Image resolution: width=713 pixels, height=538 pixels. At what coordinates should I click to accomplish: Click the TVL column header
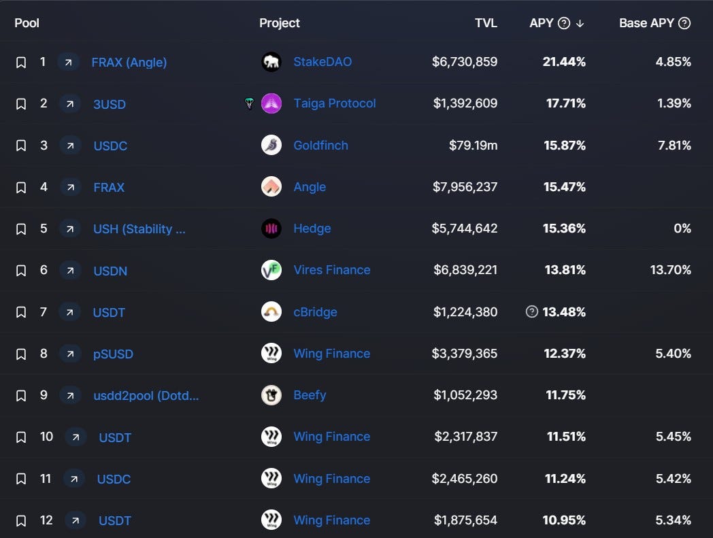click(x=486, y=23)
